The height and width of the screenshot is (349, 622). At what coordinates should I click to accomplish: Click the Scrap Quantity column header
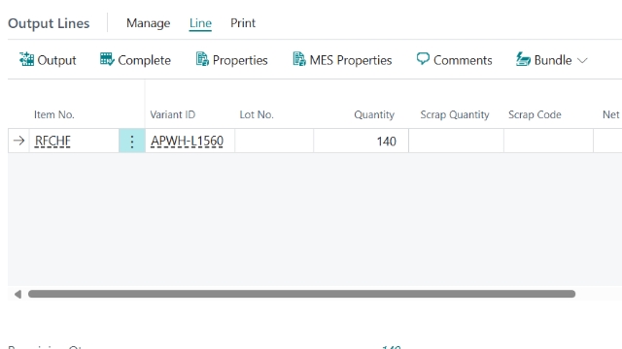click(x=455, y=114)
